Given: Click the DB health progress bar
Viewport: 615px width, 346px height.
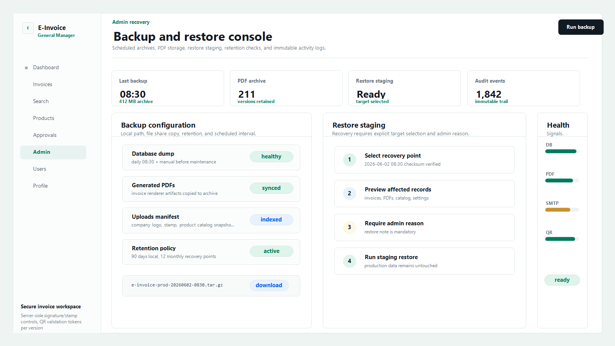Looking at the screenshot, I should (562, 151).
